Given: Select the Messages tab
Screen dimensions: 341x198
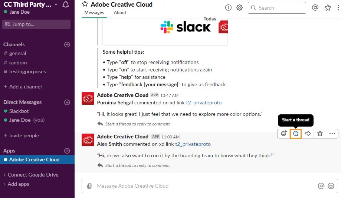Looking at the screenshot, I should (x=94, y=13).
